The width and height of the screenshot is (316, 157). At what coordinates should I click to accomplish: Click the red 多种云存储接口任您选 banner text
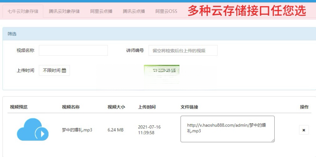tap(247, 11)
